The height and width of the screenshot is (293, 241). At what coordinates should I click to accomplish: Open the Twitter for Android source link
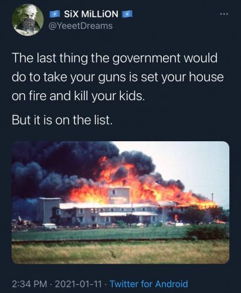coord(149,284)
